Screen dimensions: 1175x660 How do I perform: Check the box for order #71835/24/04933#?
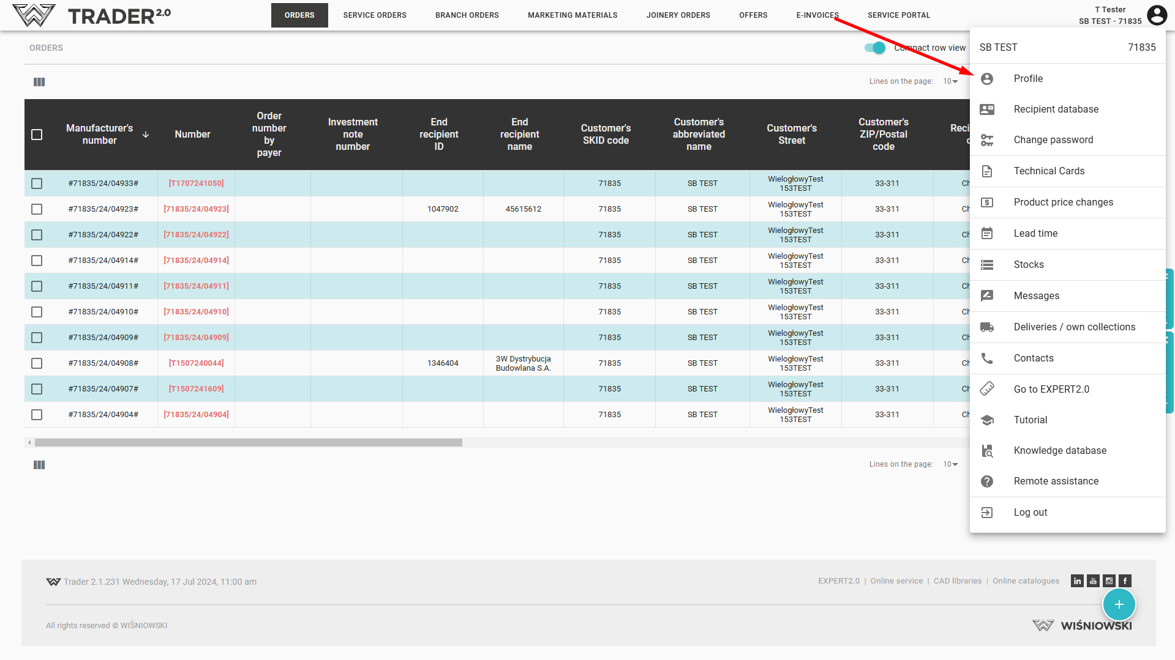[x=37, y=184]
